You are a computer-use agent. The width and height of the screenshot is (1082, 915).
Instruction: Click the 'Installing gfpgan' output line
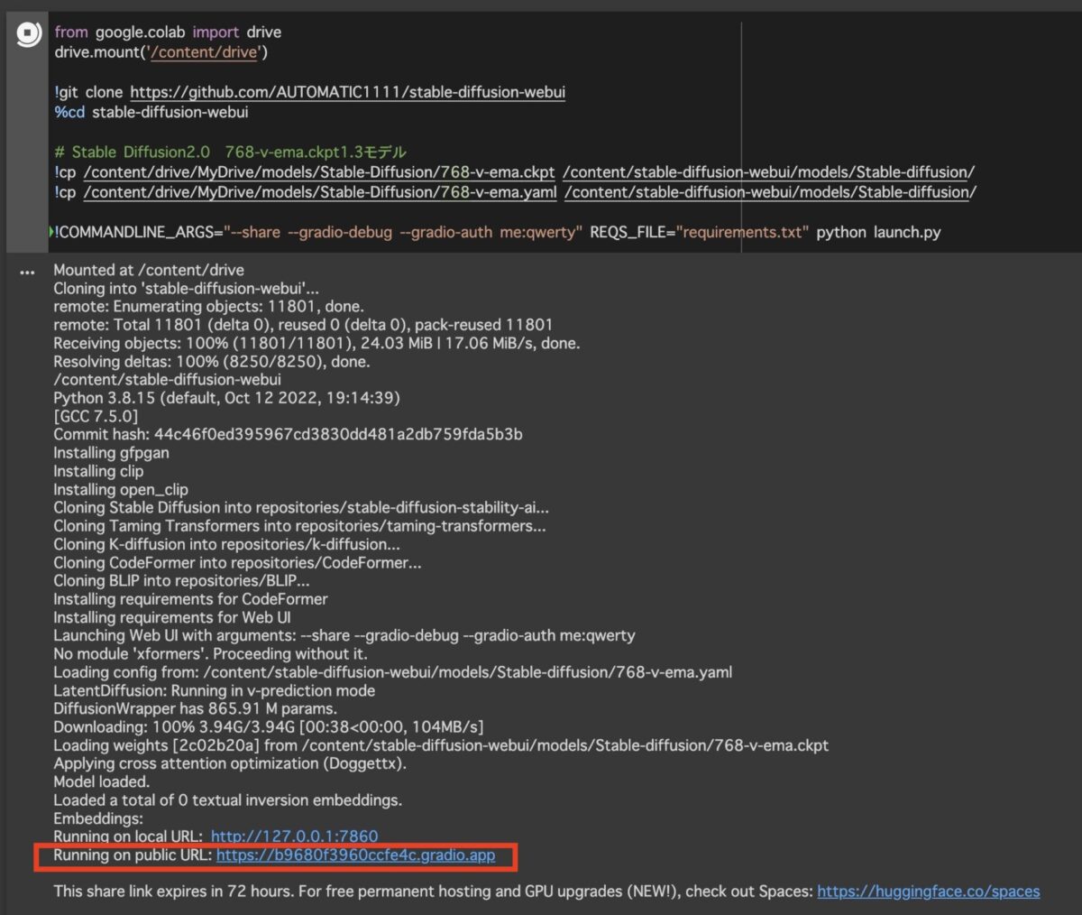pyautogui.click(x=111, y=453)
